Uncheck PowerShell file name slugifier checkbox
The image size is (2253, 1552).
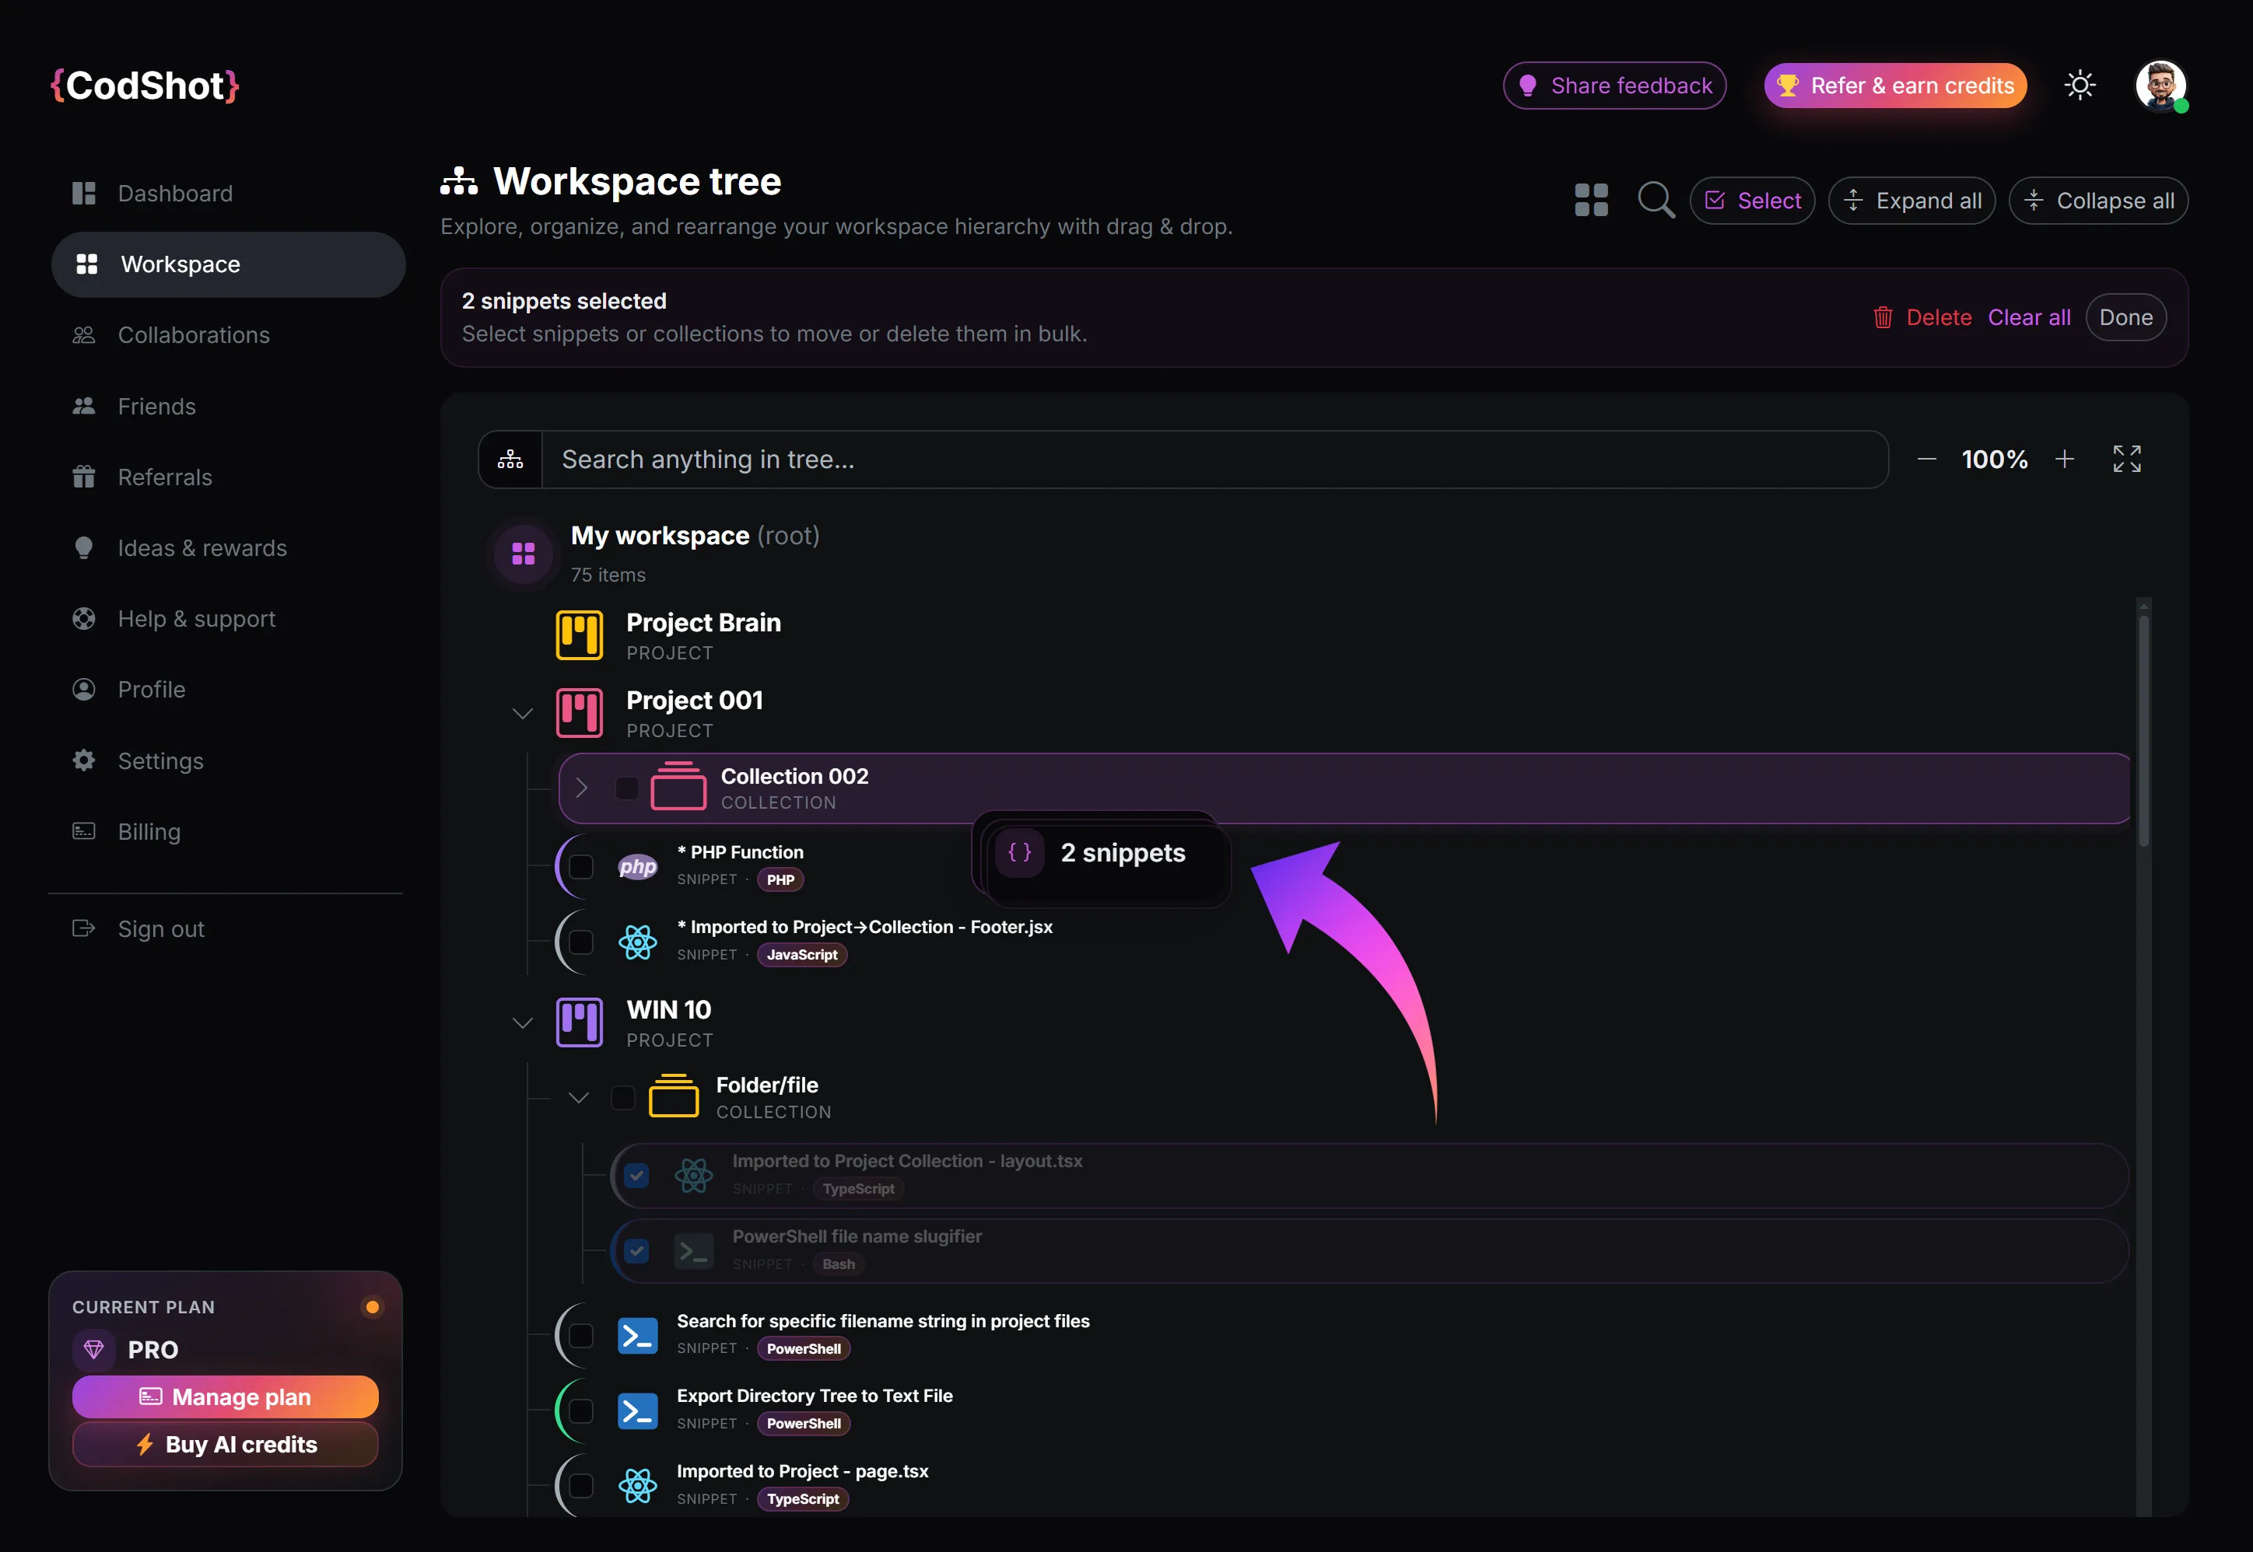point(636,1250)
